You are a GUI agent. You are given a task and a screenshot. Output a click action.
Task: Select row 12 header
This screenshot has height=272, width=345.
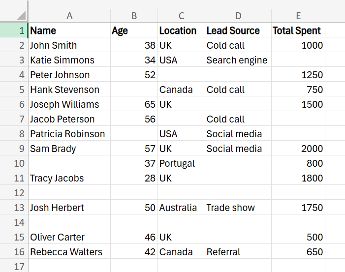[15, 193]
